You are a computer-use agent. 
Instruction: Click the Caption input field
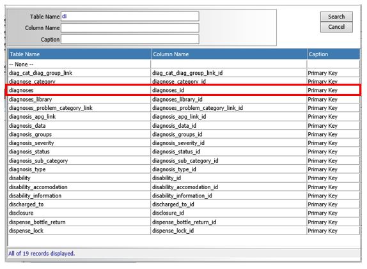pos(130,40)
